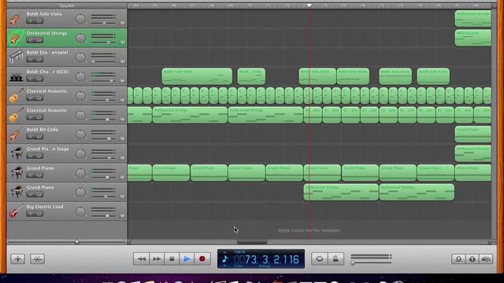
Task: Select the first region in Boldt Chu...r track
Action: [x=197, y=76]
